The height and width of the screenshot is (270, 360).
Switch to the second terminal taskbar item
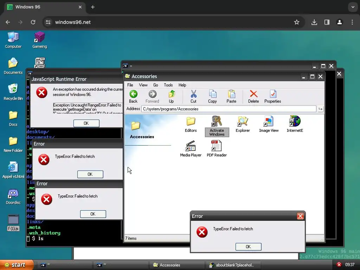coord(120,265)
